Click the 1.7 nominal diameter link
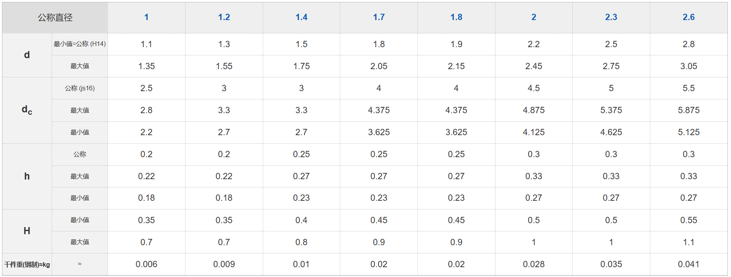This screenshot has width=731, height=277. pos(379,17)
